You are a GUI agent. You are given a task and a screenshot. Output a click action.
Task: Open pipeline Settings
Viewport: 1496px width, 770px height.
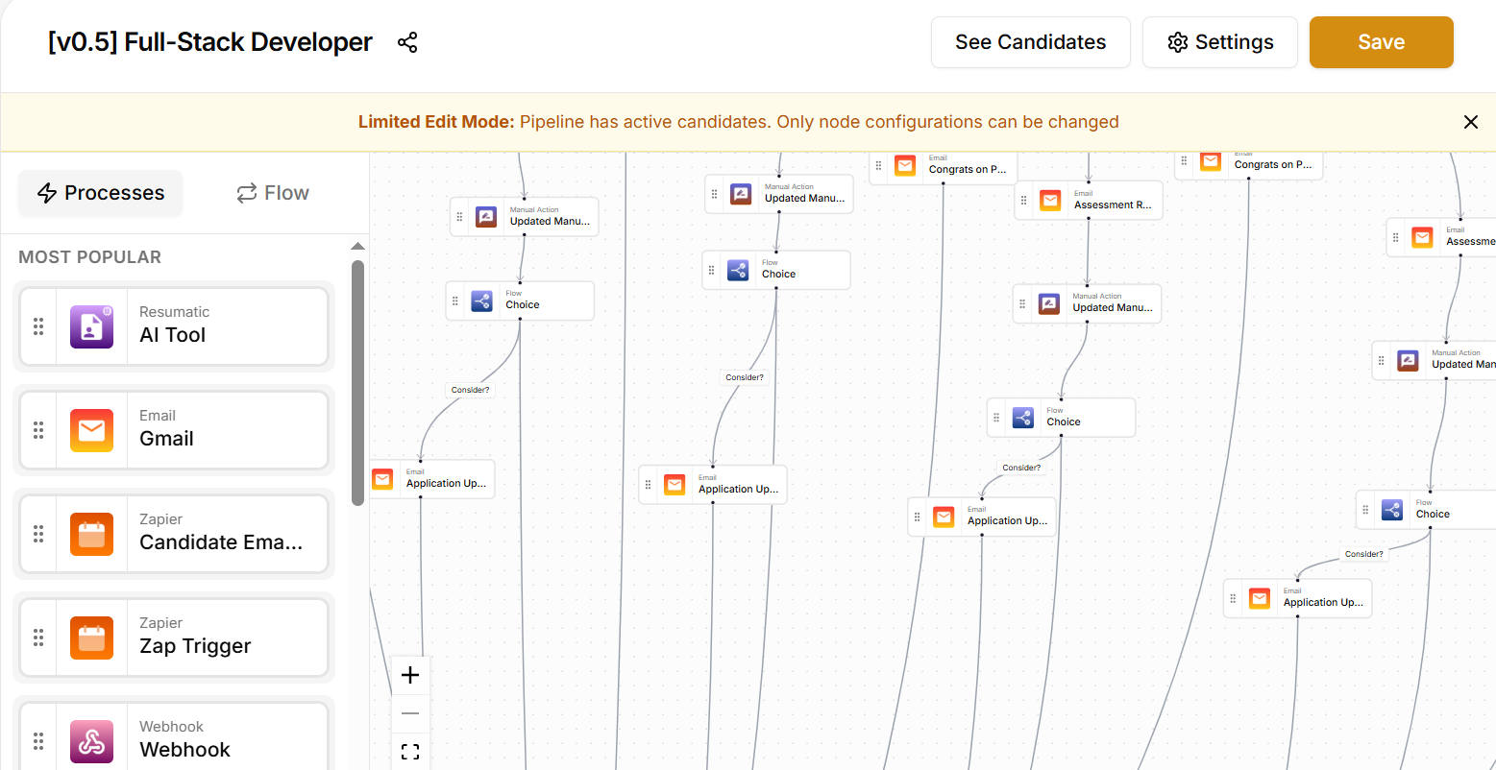(x=1219, y=42)
